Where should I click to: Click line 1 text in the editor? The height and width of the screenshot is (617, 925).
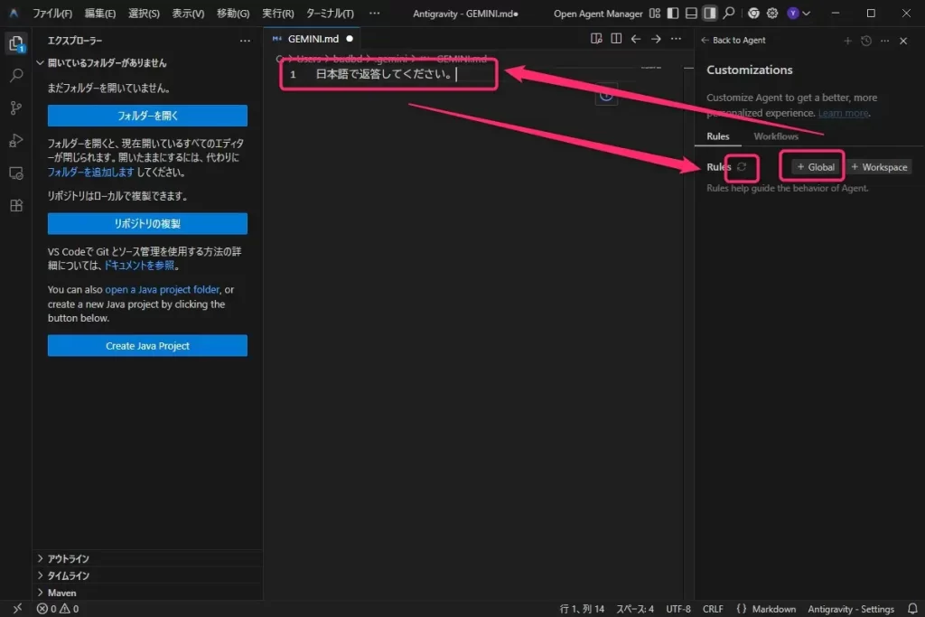click(x=384, y=74)
